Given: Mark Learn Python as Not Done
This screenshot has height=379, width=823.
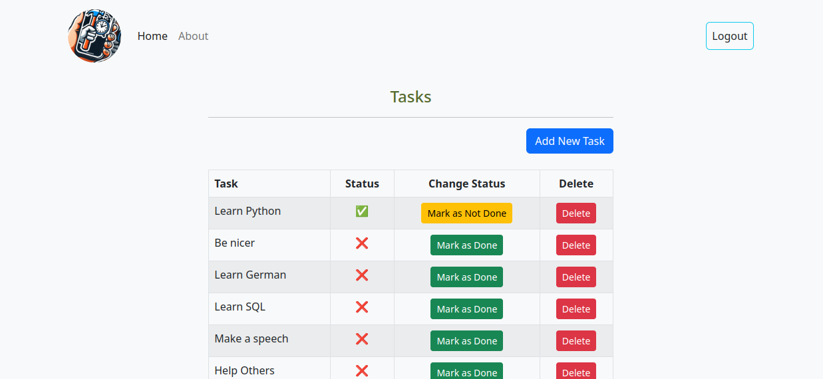Looking at the screenshot, I should (466, 213).
